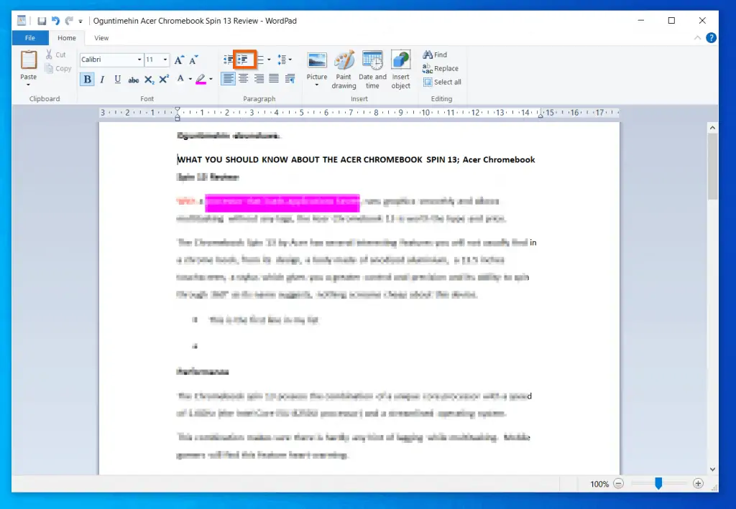Click the Decrease indent icon
This screenshot has width=736, height=509.
click(229, 60)
